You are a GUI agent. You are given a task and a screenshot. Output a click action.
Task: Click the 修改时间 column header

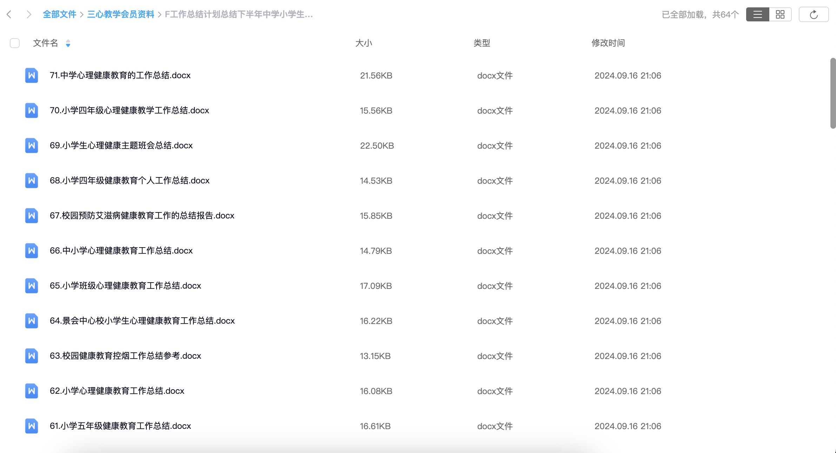(x=608, y=43)
